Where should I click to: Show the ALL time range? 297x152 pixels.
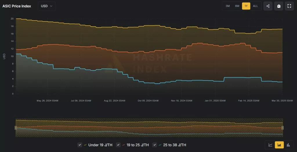point(255,6)
